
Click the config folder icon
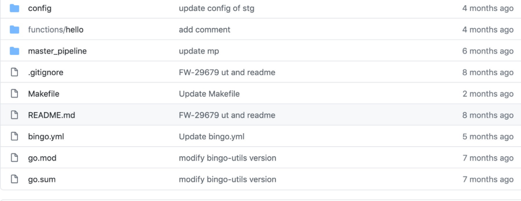click(x=14, y=8)
